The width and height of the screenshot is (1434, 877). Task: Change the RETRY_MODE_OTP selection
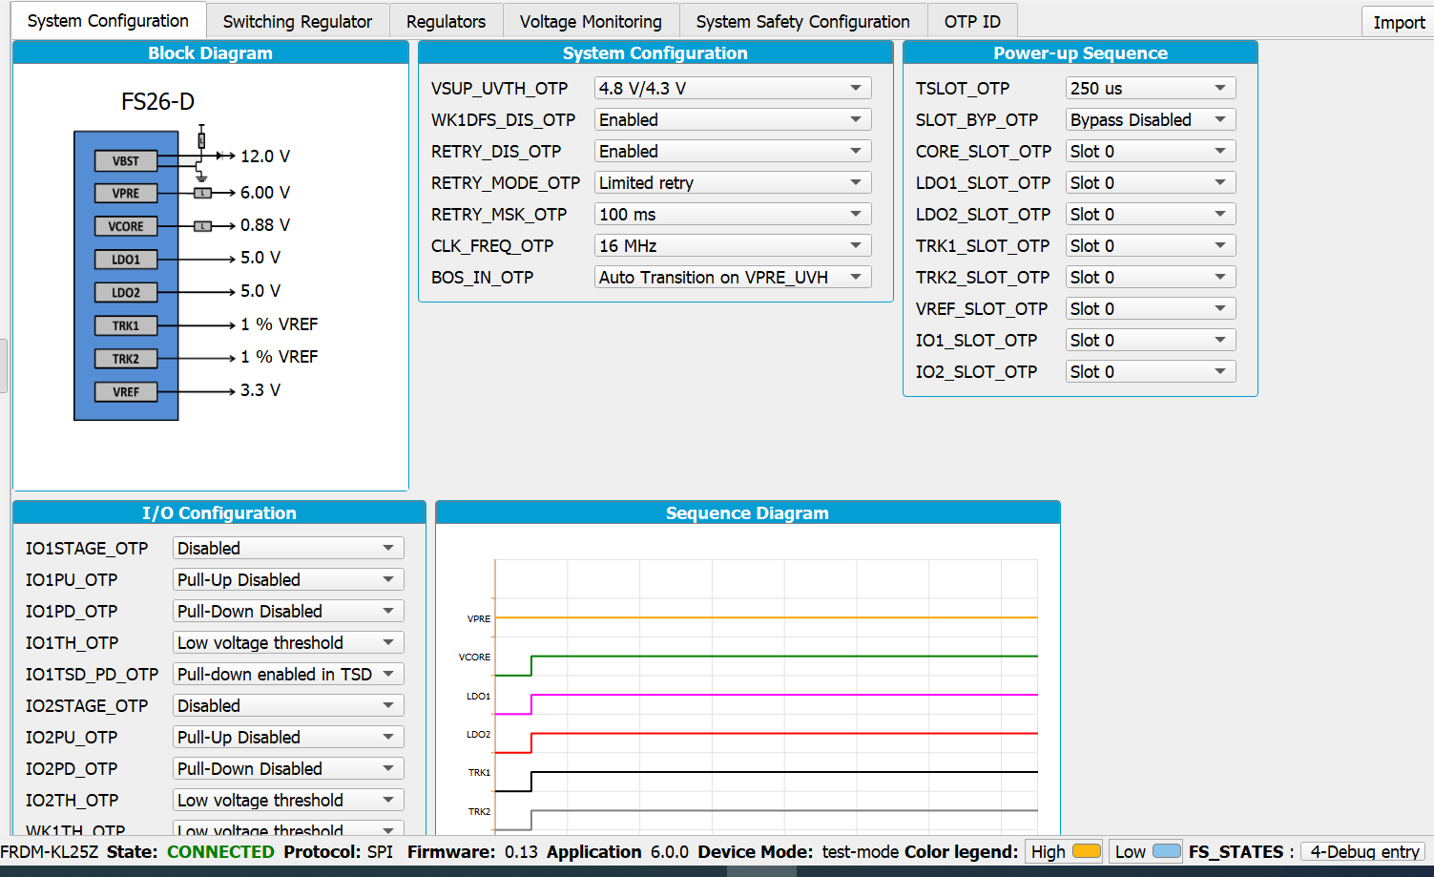click(732, 182)
